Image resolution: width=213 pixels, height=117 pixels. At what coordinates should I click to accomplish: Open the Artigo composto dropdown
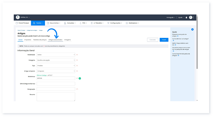click(56, 71)
